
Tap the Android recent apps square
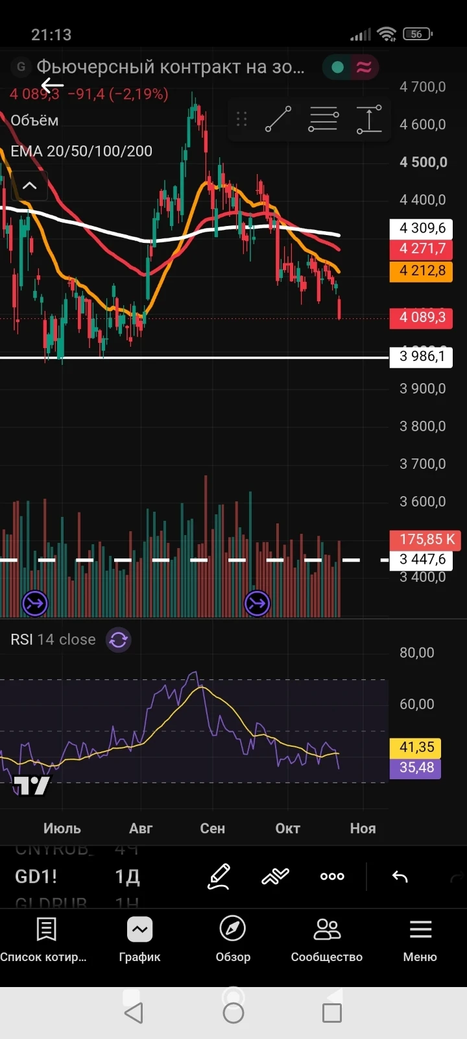[332, 1013]
